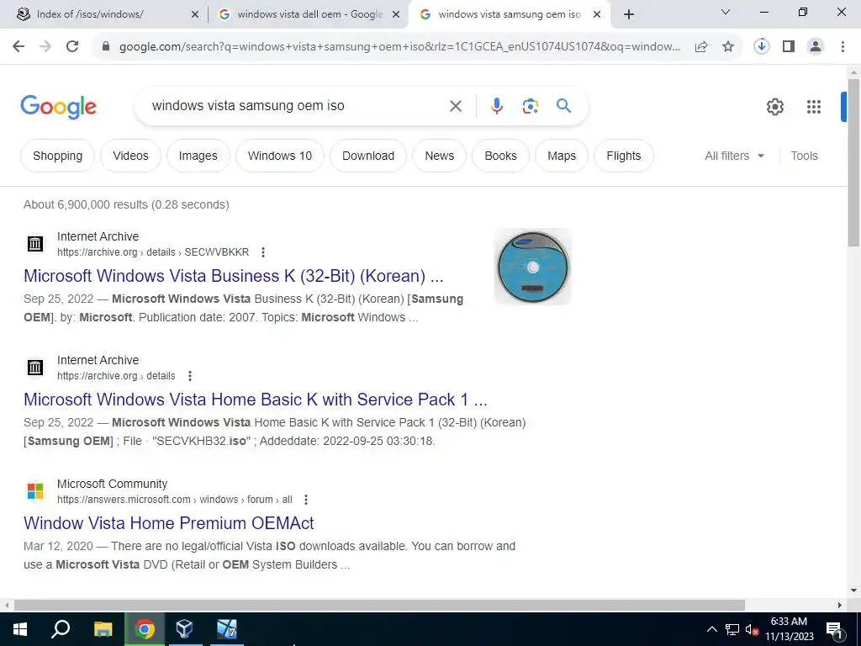Open Window Vista Home Premium OEMAct result
Viewport: 861px width, 646px height.
click(x=168, y=523)
